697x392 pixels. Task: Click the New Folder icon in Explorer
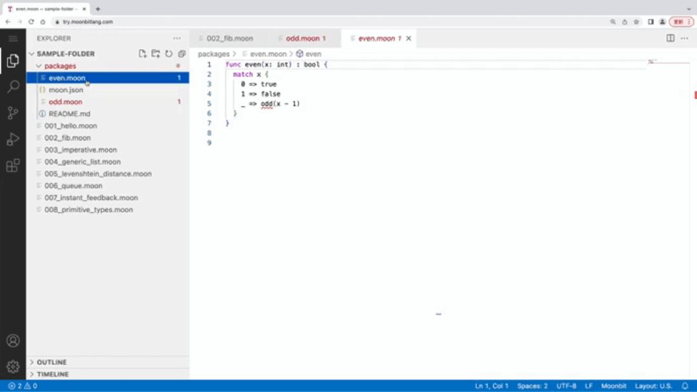(x=156, y=54)
